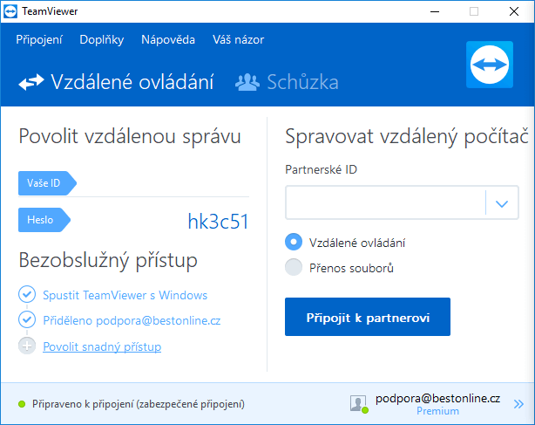
Task: Close the TeamViewer window
Action: [514, 11]
